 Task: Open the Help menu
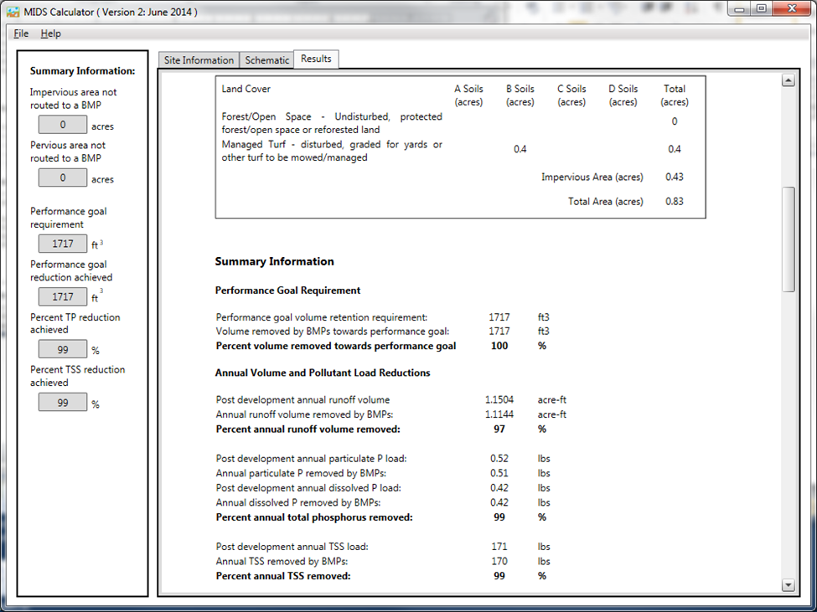click(50, 33)
